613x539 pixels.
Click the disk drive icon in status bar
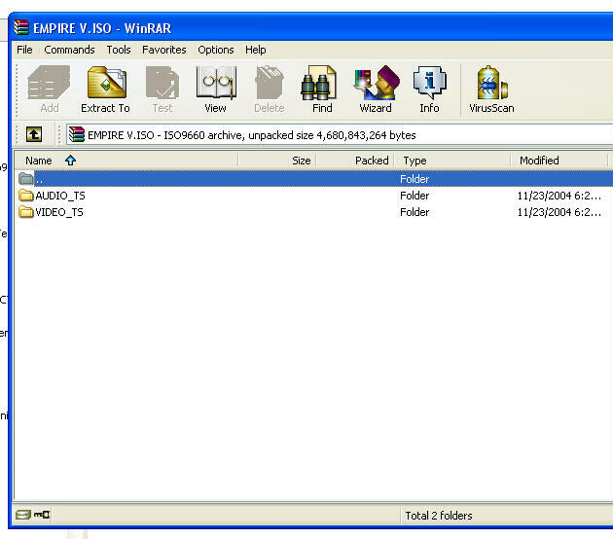tap(23, 515)
